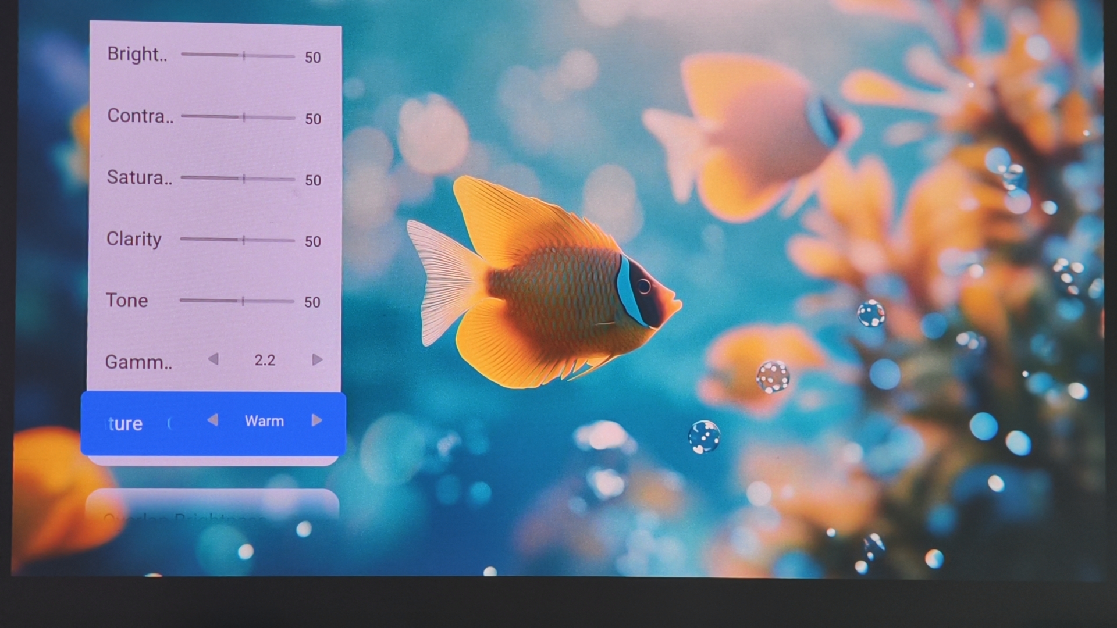Click the right arrow beside Gamma 2.2
This screenshot has width=1117, height=628.
pos(317,360)
